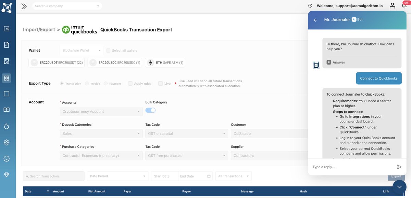Select the Invoice export type radio
The width and height of the screenshot is (411, 198).
[x=87, y=83]
